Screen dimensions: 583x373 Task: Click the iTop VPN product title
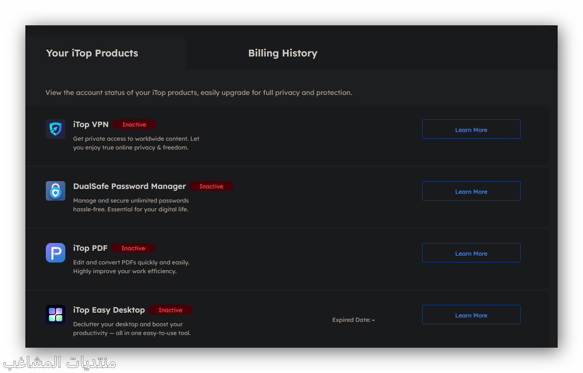[91, 125]
